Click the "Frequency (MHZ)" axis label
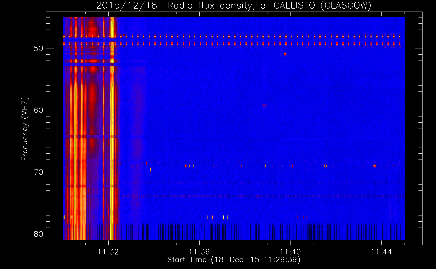 25,129
